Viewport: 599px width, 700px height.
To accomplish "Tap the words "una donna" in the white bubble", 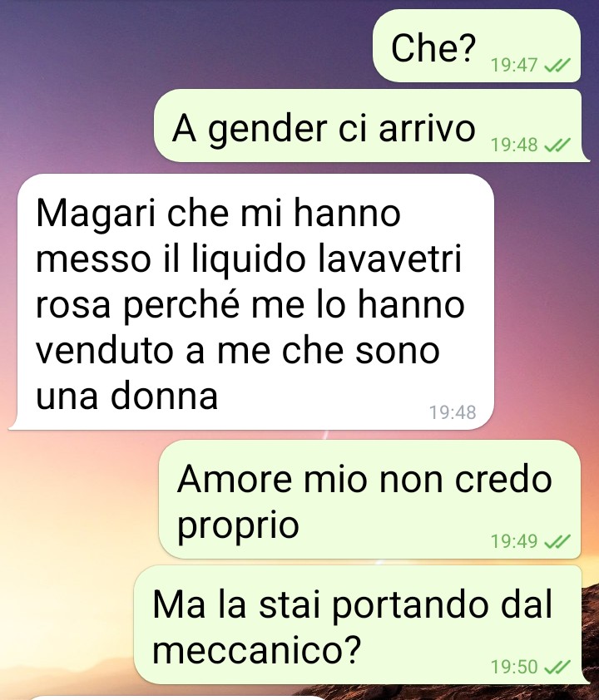I will [126, 396].
